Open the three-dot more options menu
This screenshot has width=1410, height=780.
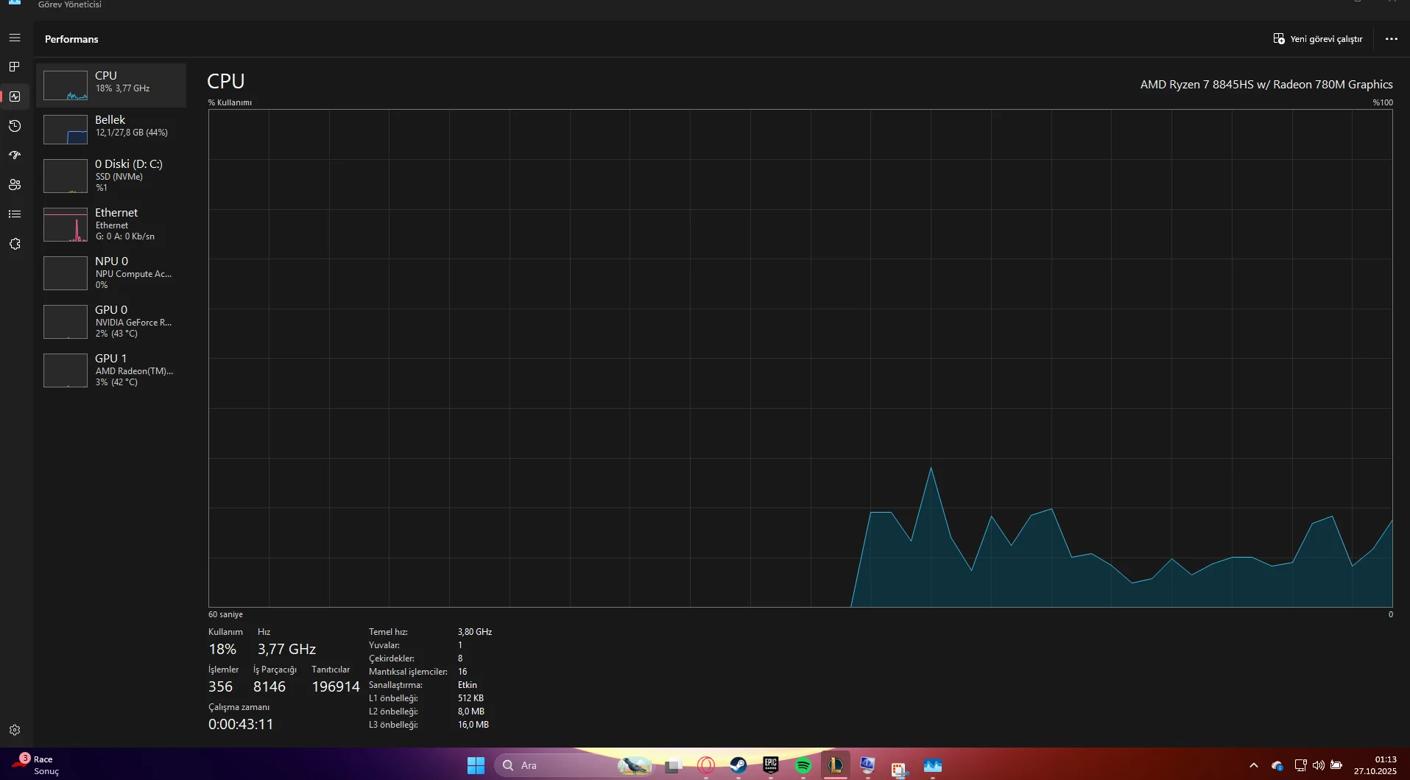[1391, 39]
